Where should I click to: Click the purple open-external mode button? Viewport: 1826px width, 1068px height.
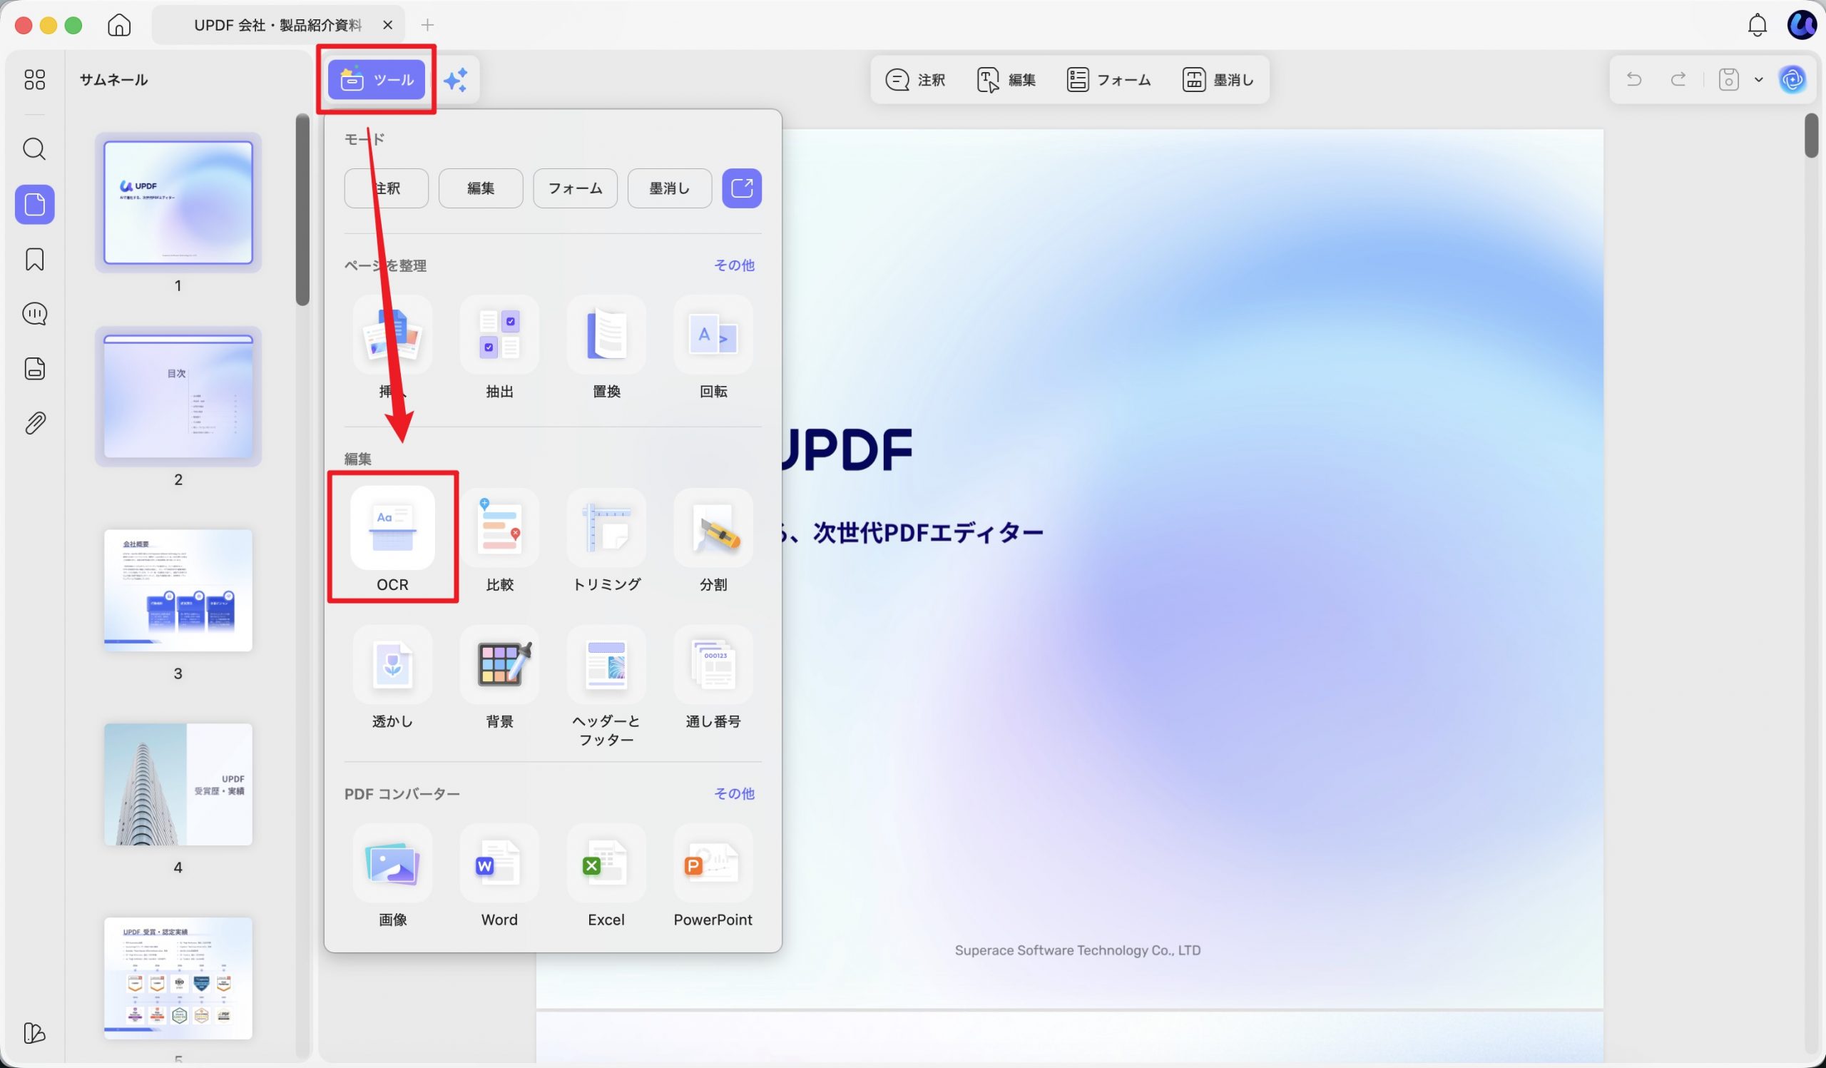tap(742, 188)
